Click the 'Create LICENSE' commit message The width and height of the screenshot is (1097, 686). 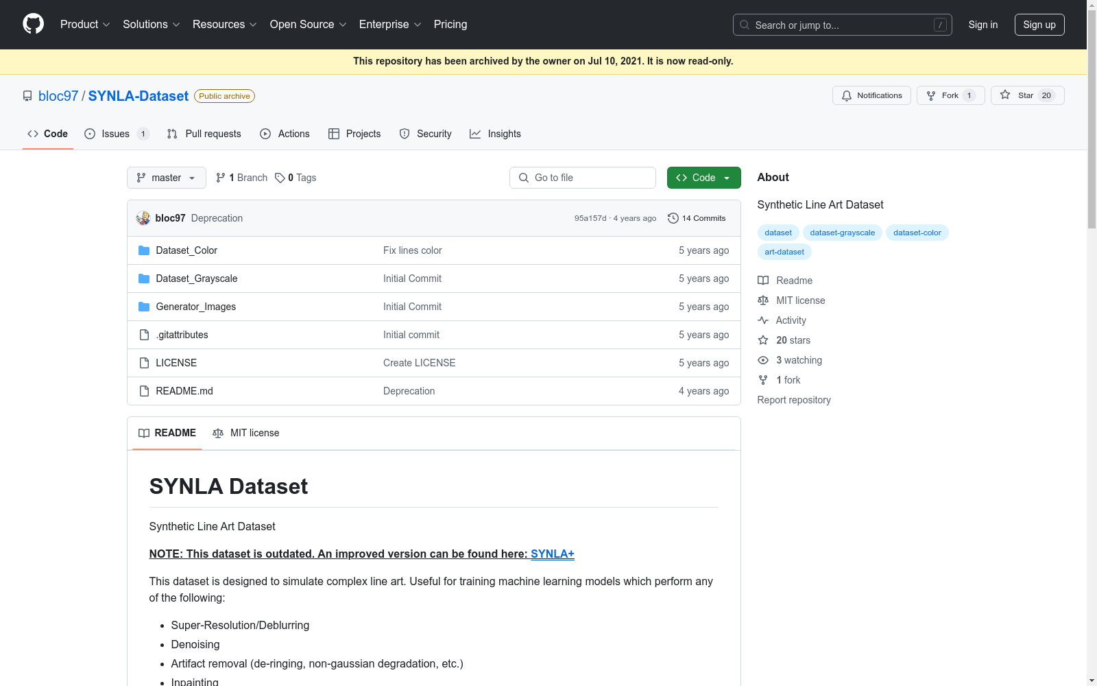420,363
